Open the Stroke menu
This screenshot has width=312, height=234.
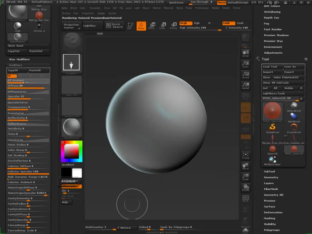click(236, 8)
